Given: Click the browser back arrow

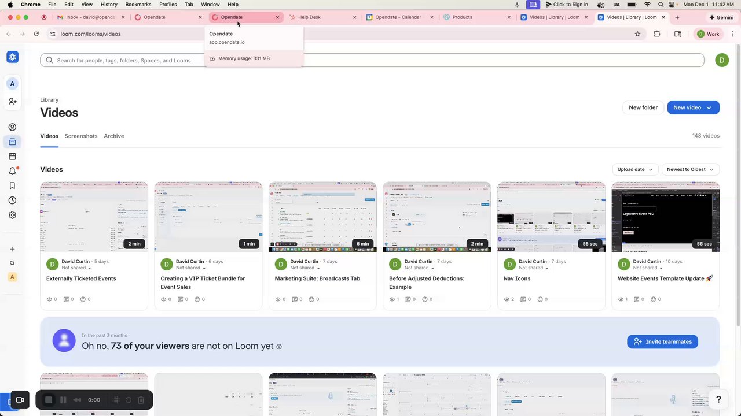Looking at the screenshot, I should coord(9,34).
